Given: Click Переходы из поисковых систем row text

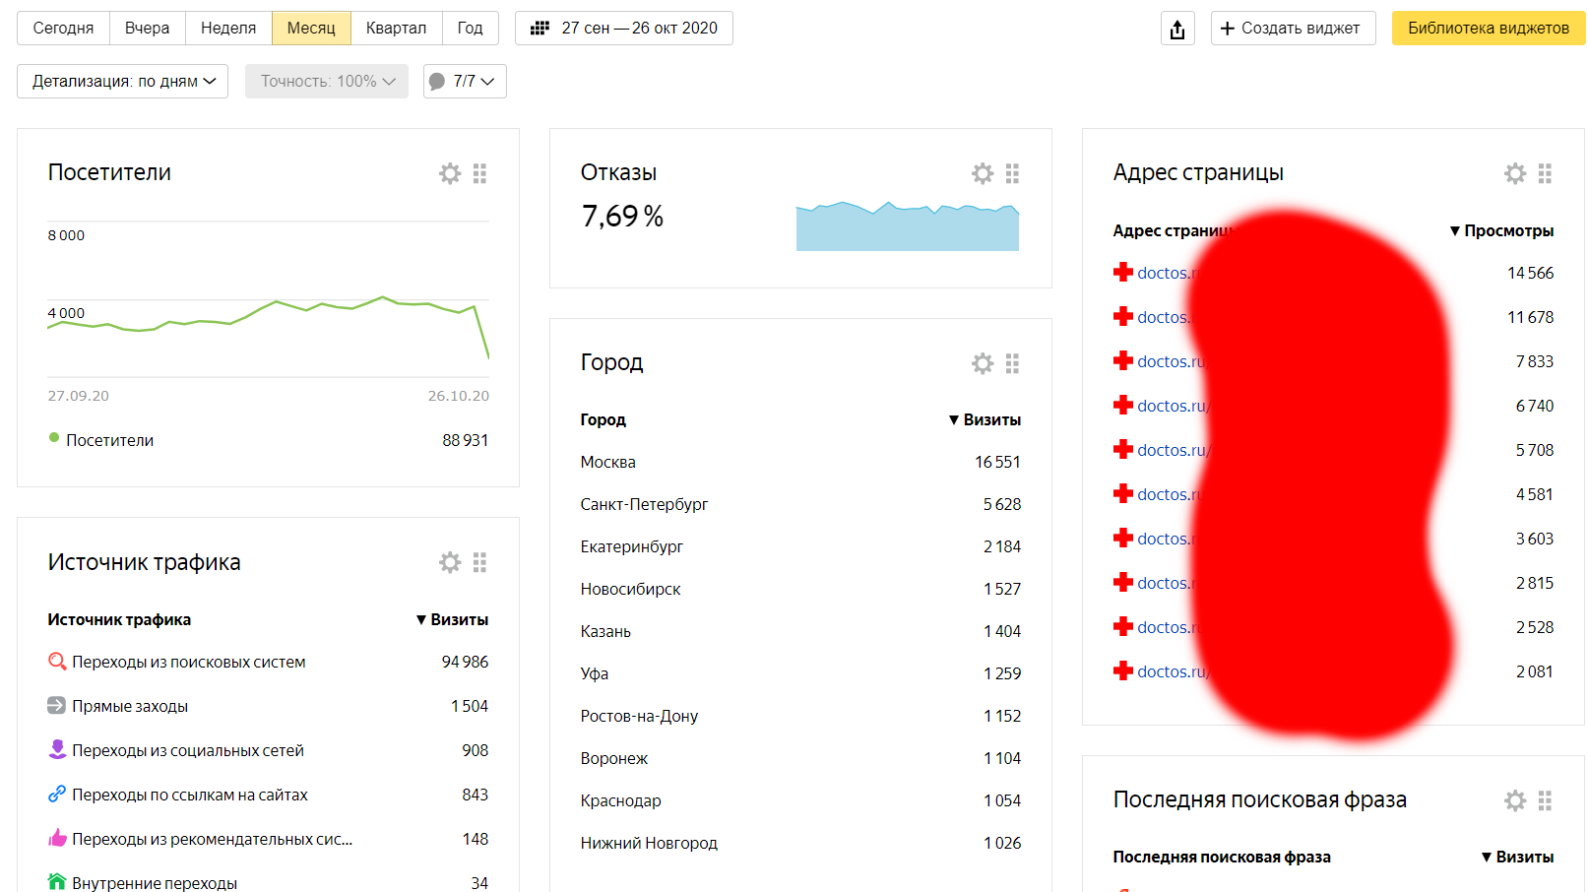Looking at the screenshot, I should pyautogui.click(x=189, y=662).
